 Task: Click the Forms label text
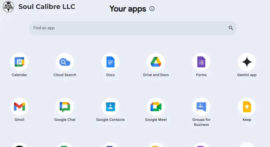pos(201,75)
